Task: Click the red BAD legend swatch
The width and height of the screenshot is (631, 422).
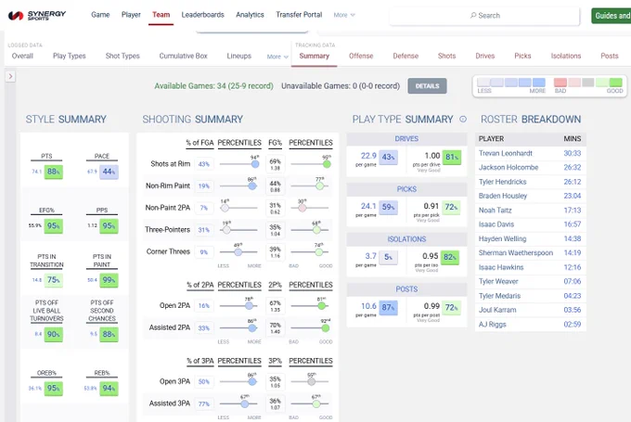Action: tap(560, 83)
